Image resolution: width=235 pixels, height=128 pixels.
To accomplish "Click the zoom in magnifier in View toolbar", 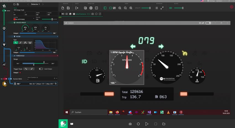I will pos(120,8).
